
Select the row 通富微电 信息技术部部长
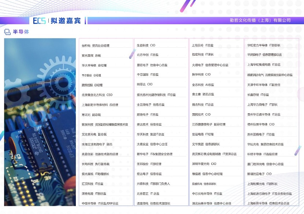tap(153, 203)
